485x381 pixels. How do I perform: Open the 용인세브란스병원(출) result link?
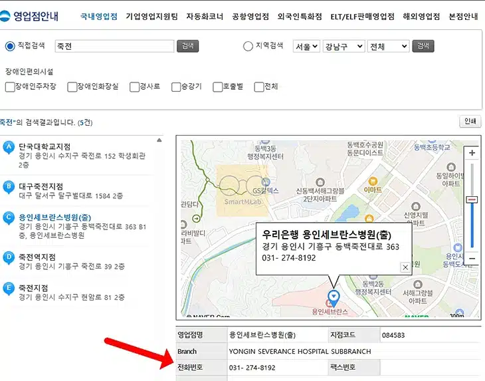(x=54, y=217)
